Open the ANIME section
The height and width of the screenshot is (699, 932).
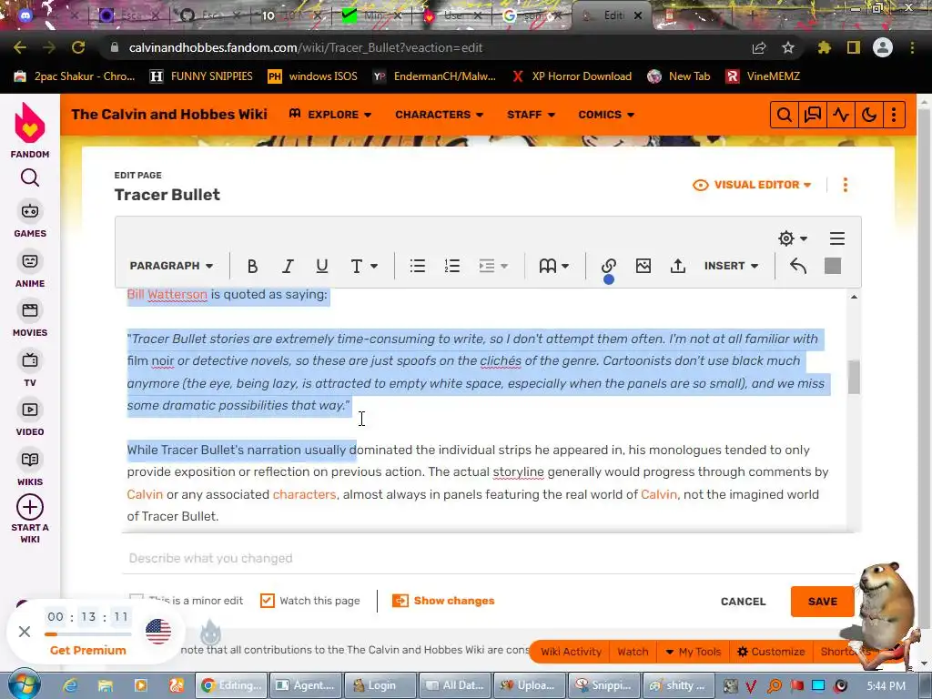click(30, 269)
